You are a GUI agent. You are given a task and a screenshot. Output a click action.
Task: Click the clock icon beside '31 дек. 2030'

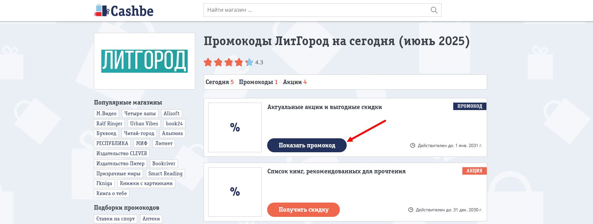(x=411, y=210)
